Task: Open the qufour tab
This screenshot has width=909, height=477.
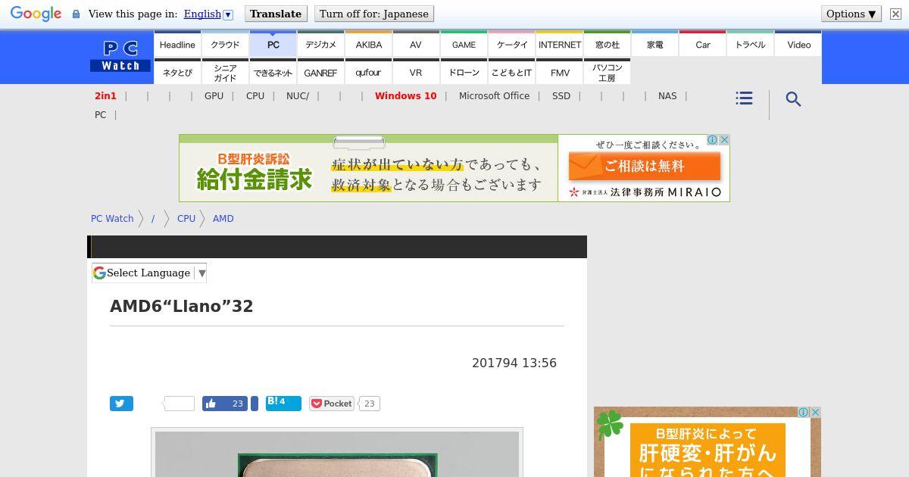Action: pyautogui.click(x=369, y=73)
